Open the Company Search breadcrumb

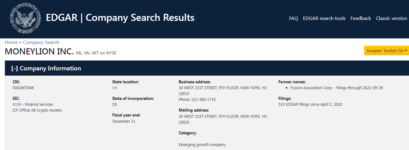[41, 42]
